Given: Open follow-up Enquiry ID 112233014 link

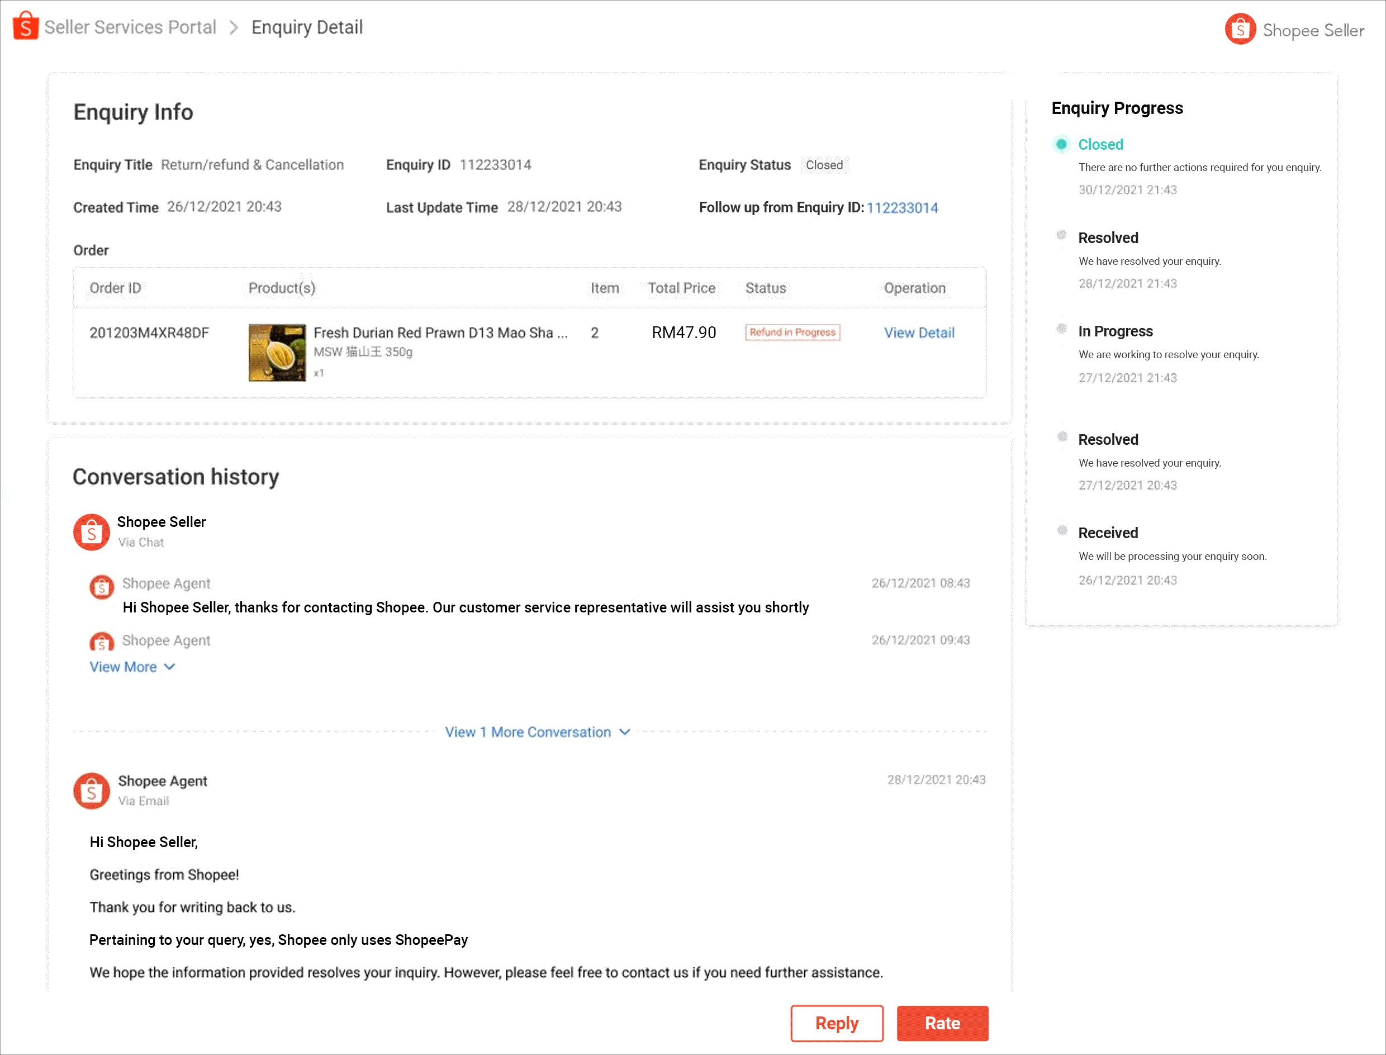Looking at the screenshot, I should (x=903, y=207).
